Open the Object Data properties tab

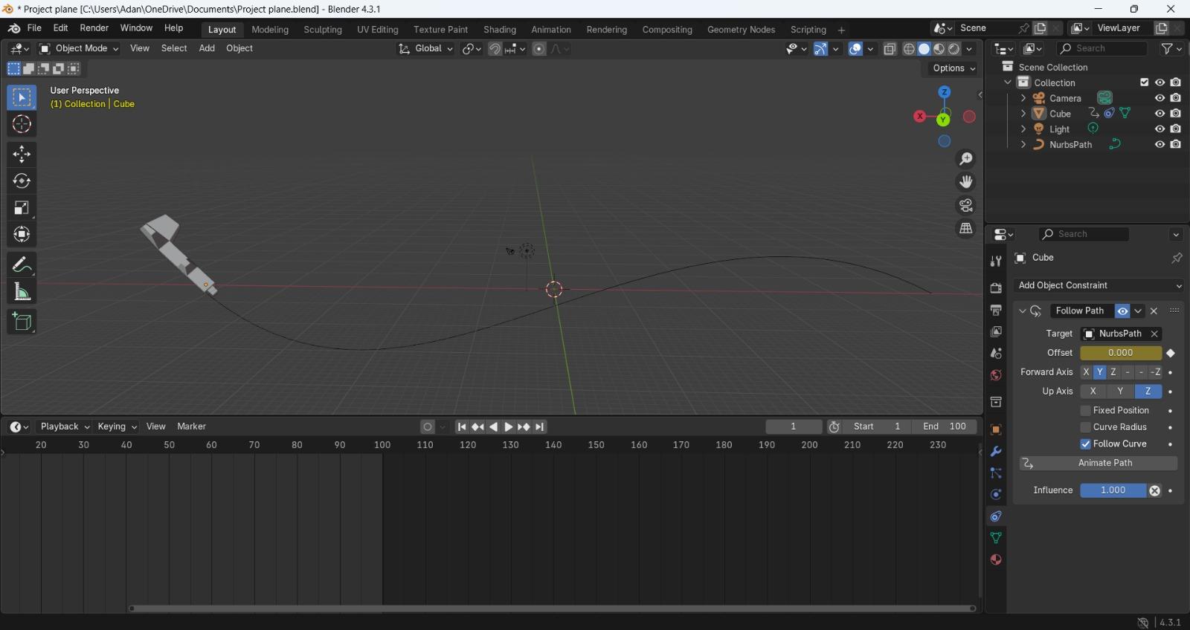point(996,538)
